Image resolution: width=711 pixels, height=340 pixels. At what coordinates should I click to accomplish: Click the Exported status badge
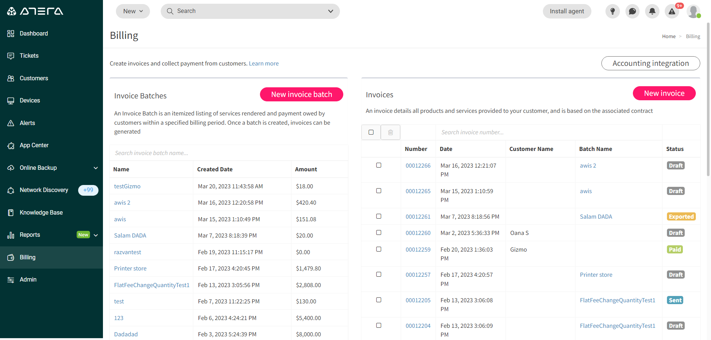pyautogui.click(x=681, y=216)
